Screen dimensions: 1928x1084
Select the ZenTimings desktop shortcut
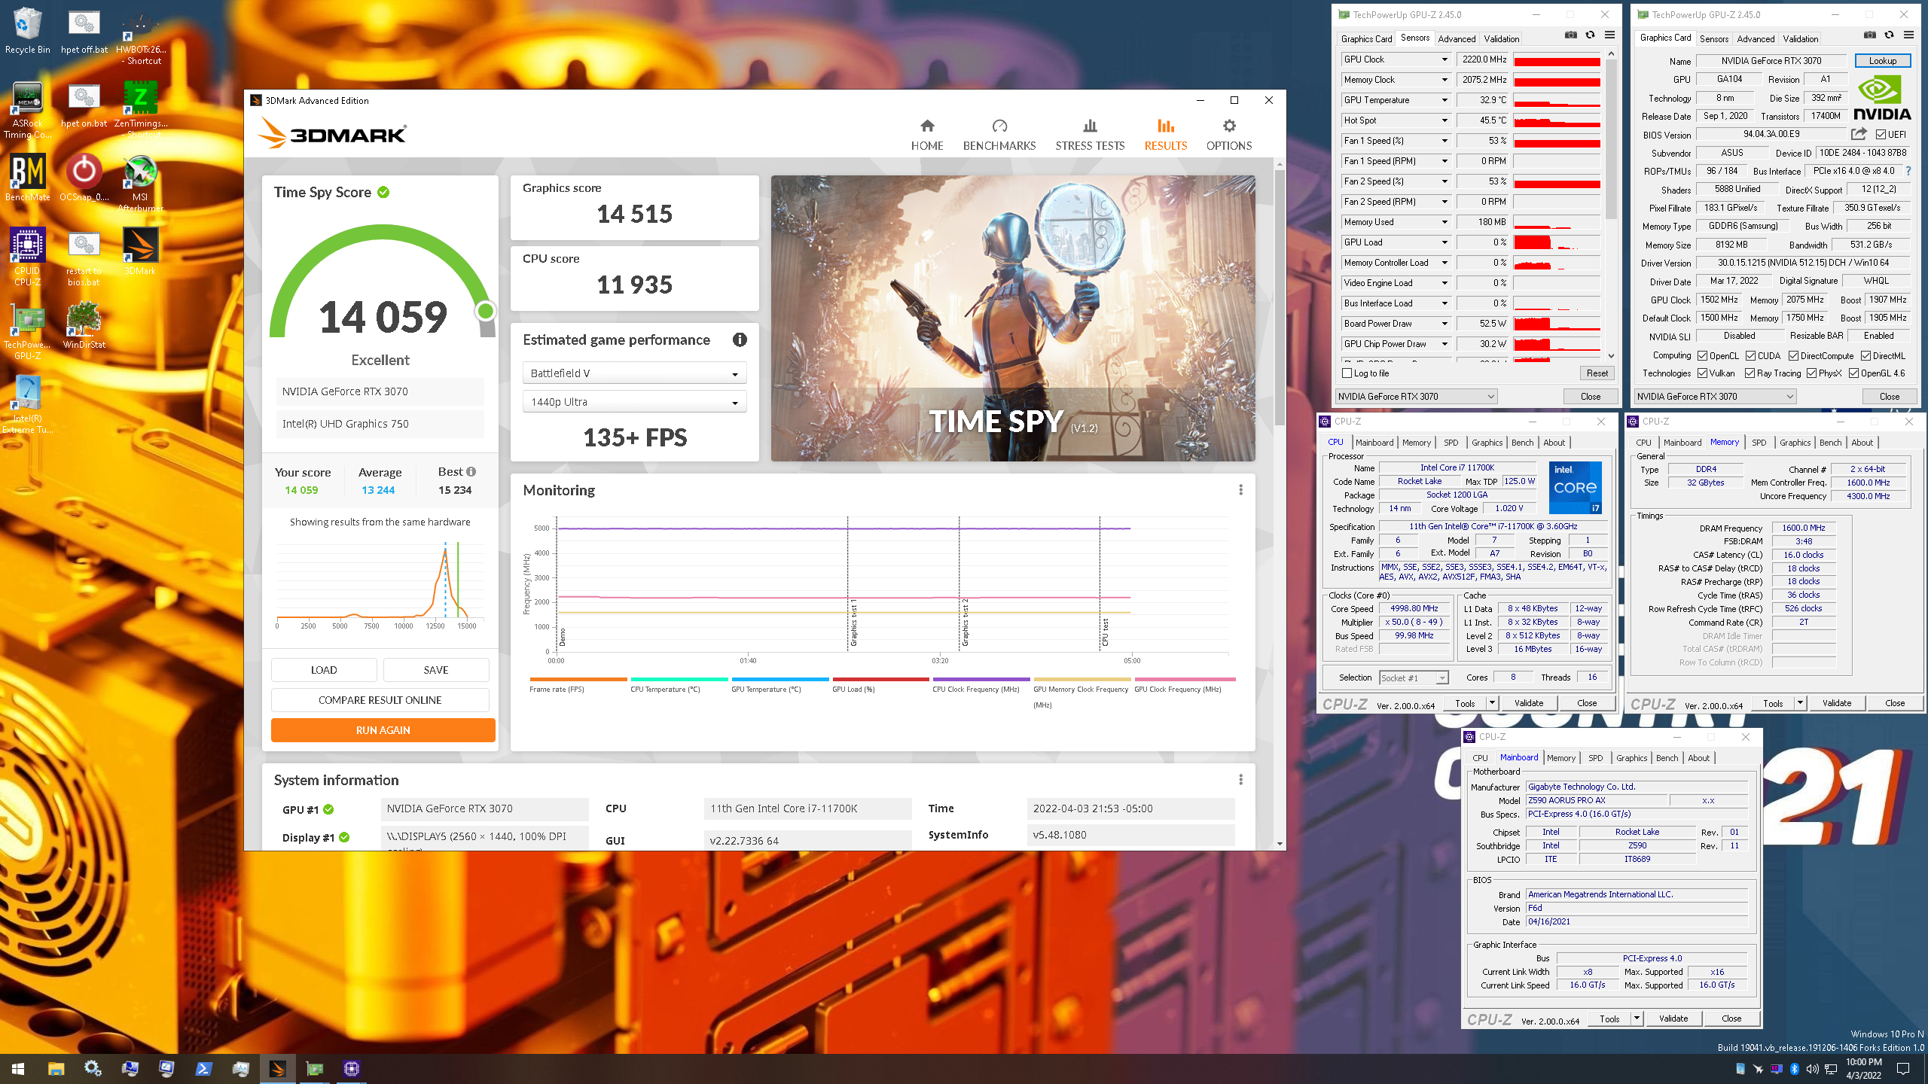click(x=140, y=110)
